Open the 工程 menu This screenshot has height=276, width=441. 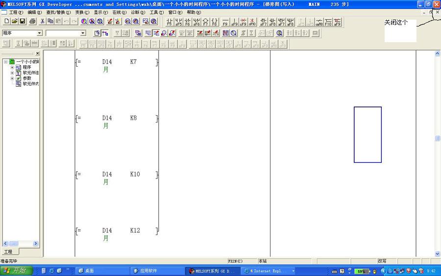[16, 12]
